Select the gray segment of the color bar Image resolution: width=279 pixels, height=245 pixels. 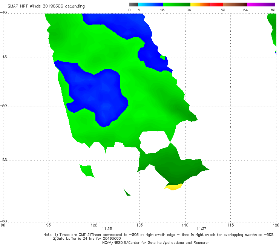[x=133, y=5]
